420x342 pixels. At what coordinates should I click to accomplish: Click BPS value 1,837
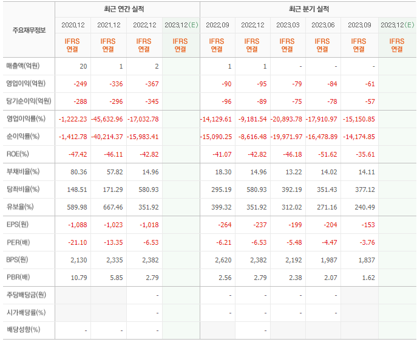367,260
